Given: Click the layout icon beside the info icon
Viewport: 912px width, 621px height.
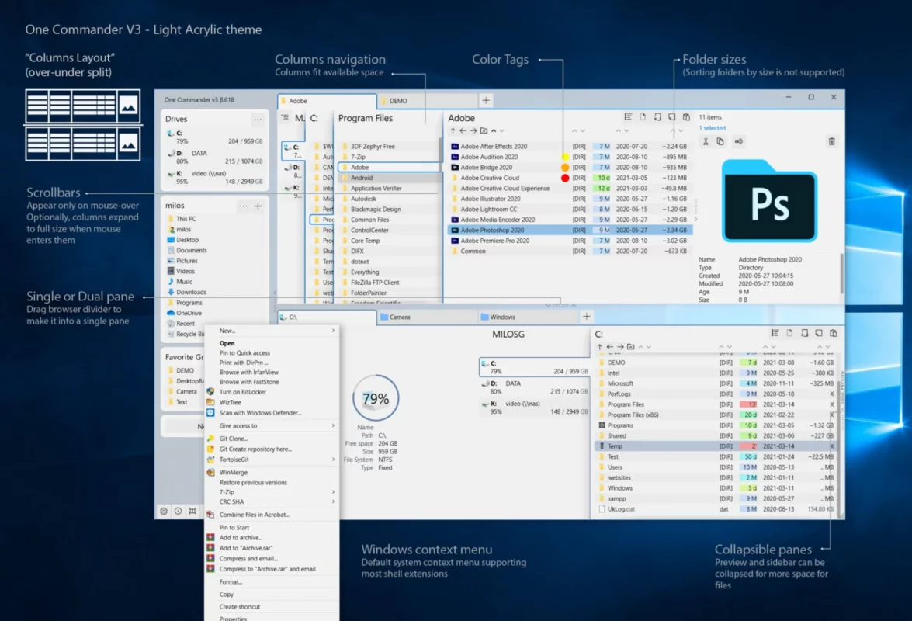Looking at the screenshot, I should [x=192, y=511].
